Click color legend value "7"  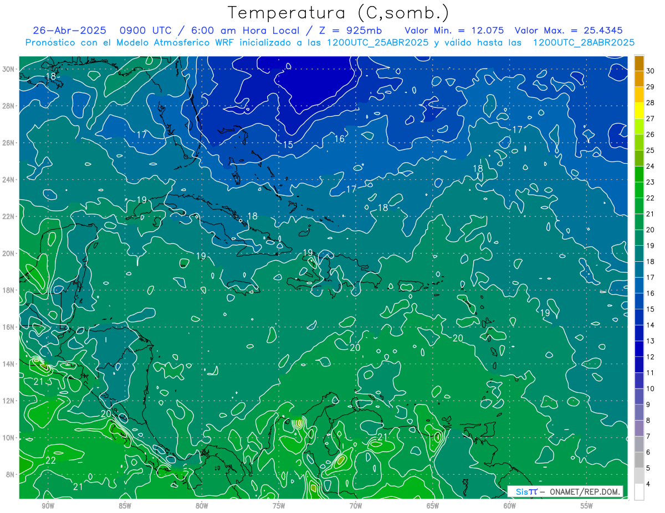click(x=649, y=437)
